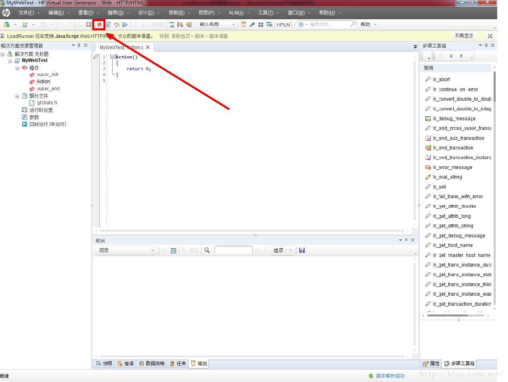Collapse the 操作 tree node

tap(17, 68)
